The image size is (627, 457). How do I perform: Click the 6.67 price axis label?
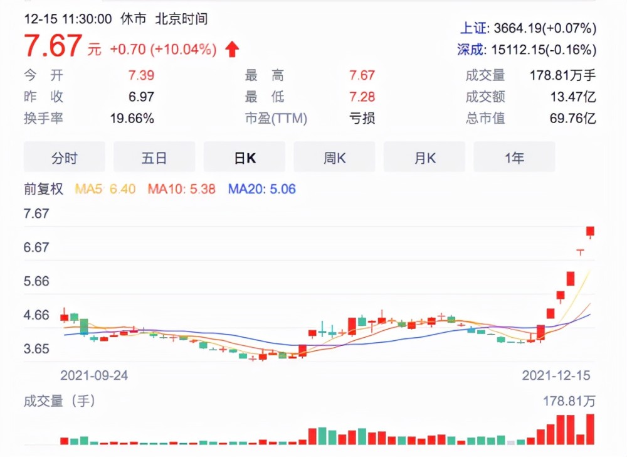(x=36, y=247)
